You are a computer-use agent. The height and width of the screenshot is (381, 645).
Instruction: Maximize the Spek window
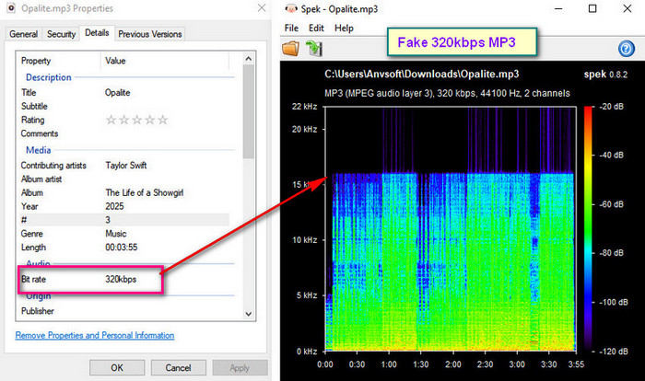click(592, 8)
